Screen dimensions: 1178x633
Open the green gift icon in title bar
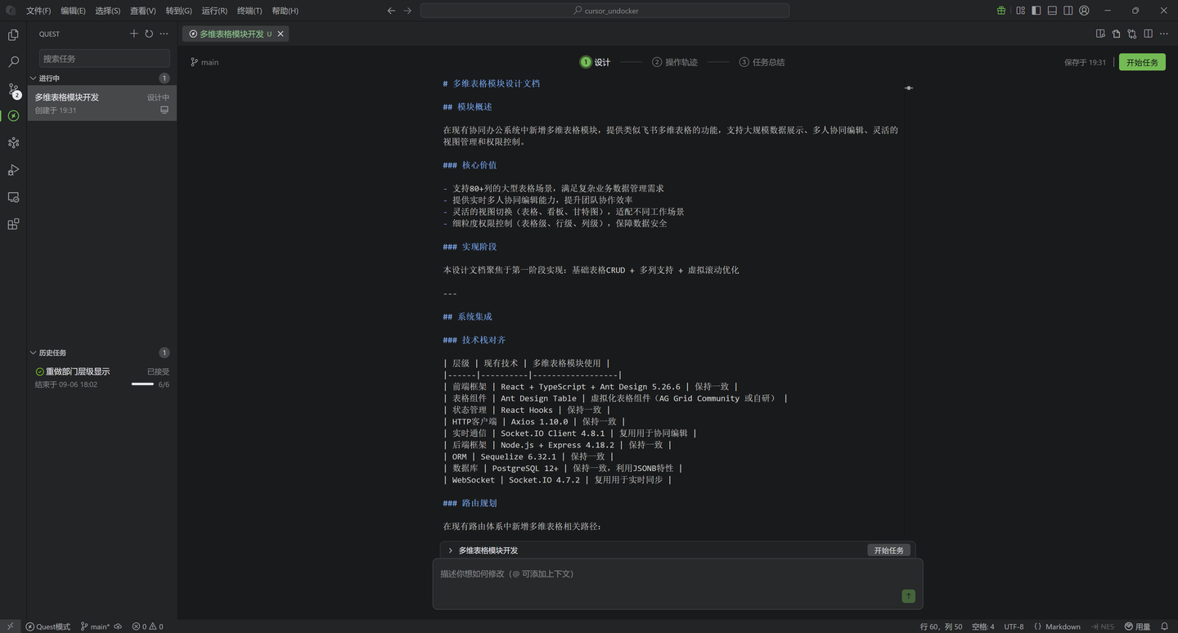click(x=1001, y=11)
